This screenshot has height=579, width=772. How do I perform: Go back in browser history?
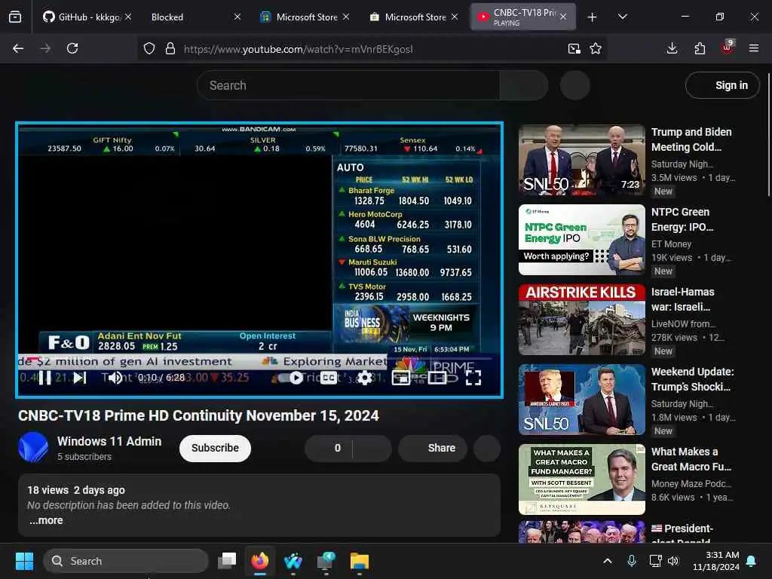click(18, 48)
